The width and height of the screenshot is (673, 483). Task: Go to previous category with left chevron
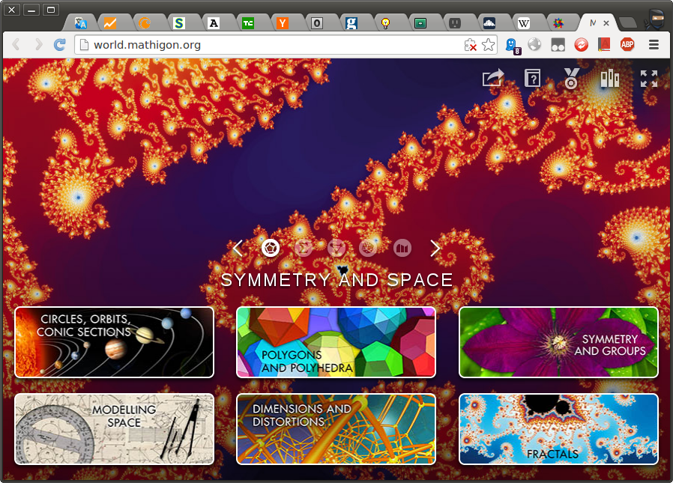238,248
